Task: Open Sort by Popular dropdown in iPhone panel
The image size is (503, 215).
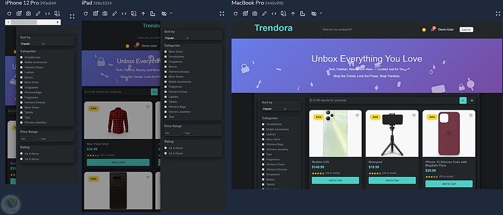Action: tap(33, 44)
